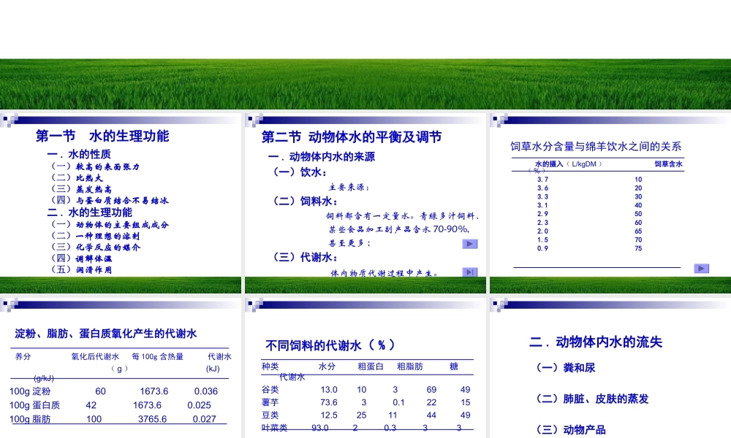This screenshot has height=438, width=731.
Task: Select the item (三) 代谢水:
Action: pyautogui.click(x=306, y=257)
